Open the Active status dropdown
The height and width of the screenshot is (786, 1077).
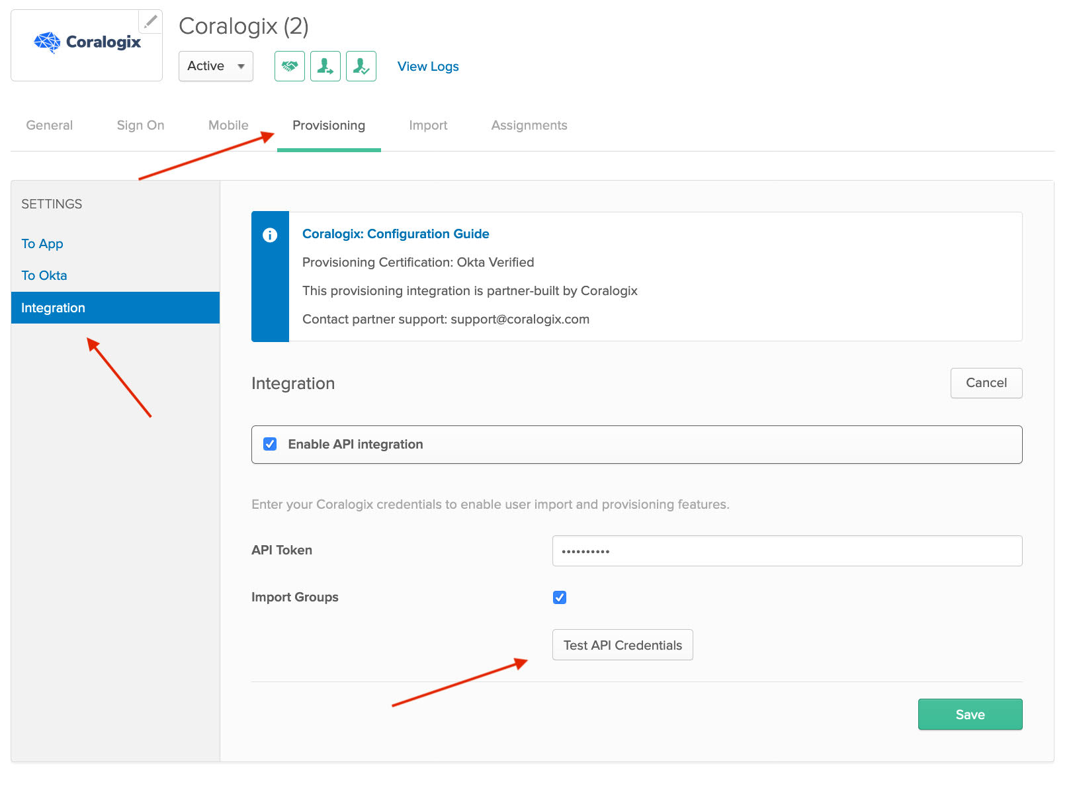(216, 66)
